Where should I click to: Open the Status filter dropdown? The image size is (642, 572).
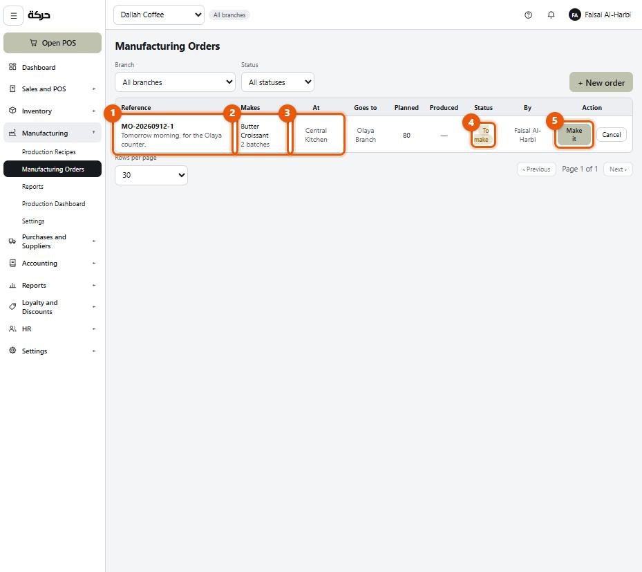point(278,82)
